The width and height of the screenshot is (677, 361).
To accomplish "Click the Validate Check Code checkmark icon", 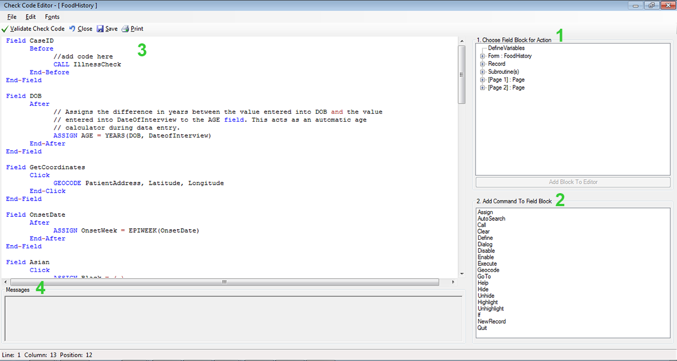I will 5,29.
